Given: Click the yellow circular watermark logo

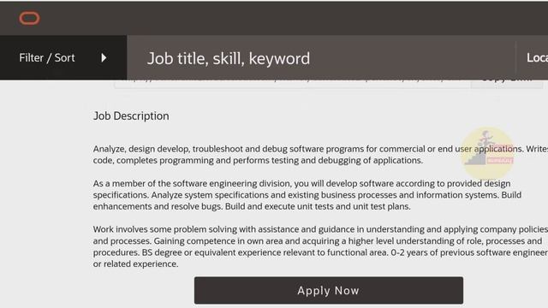Looking at the screenshot, I should click(487, 153).
